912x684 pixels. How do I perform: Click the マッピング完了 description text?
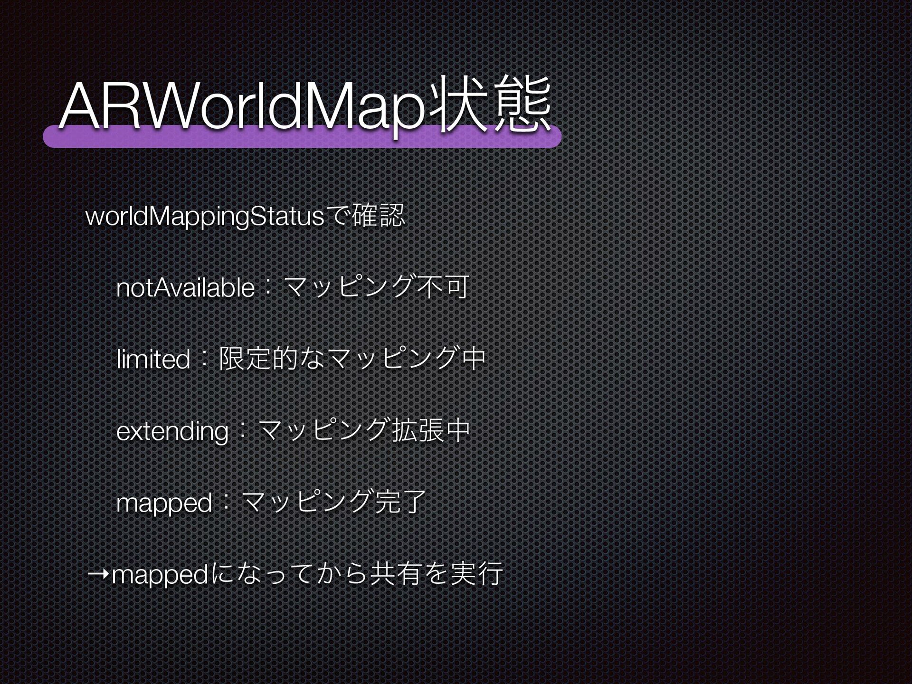[x=334, y=502]
